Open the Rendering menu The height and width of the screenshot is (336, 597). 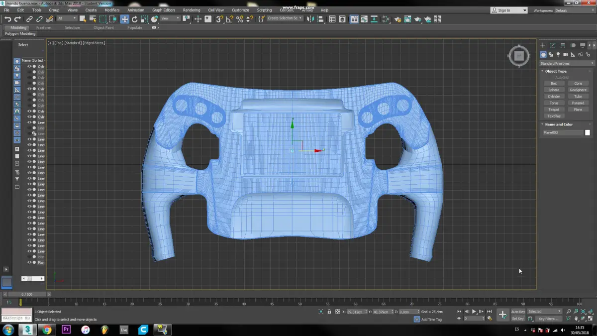click(x=192, y=10)
